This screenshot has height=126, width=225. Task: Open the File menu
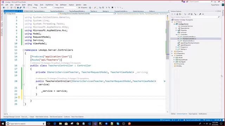coord(2,5)
